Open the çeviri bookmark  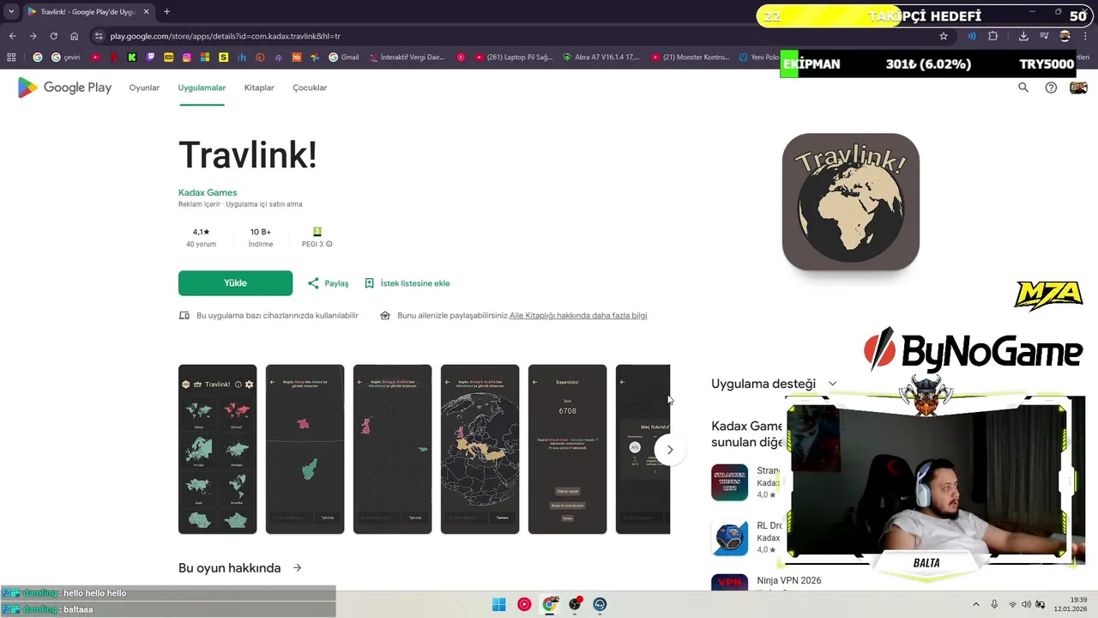[x=65, y=58]
